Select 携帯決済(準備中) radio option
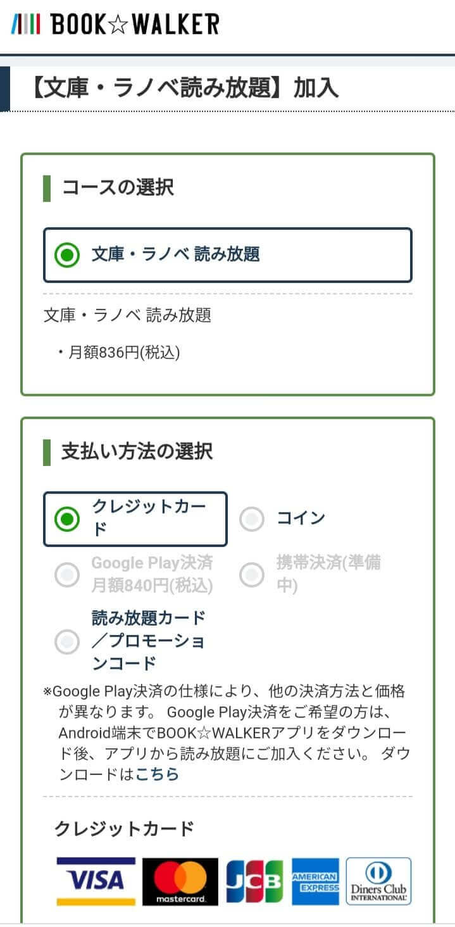455x927 pixels. (252, 574)
